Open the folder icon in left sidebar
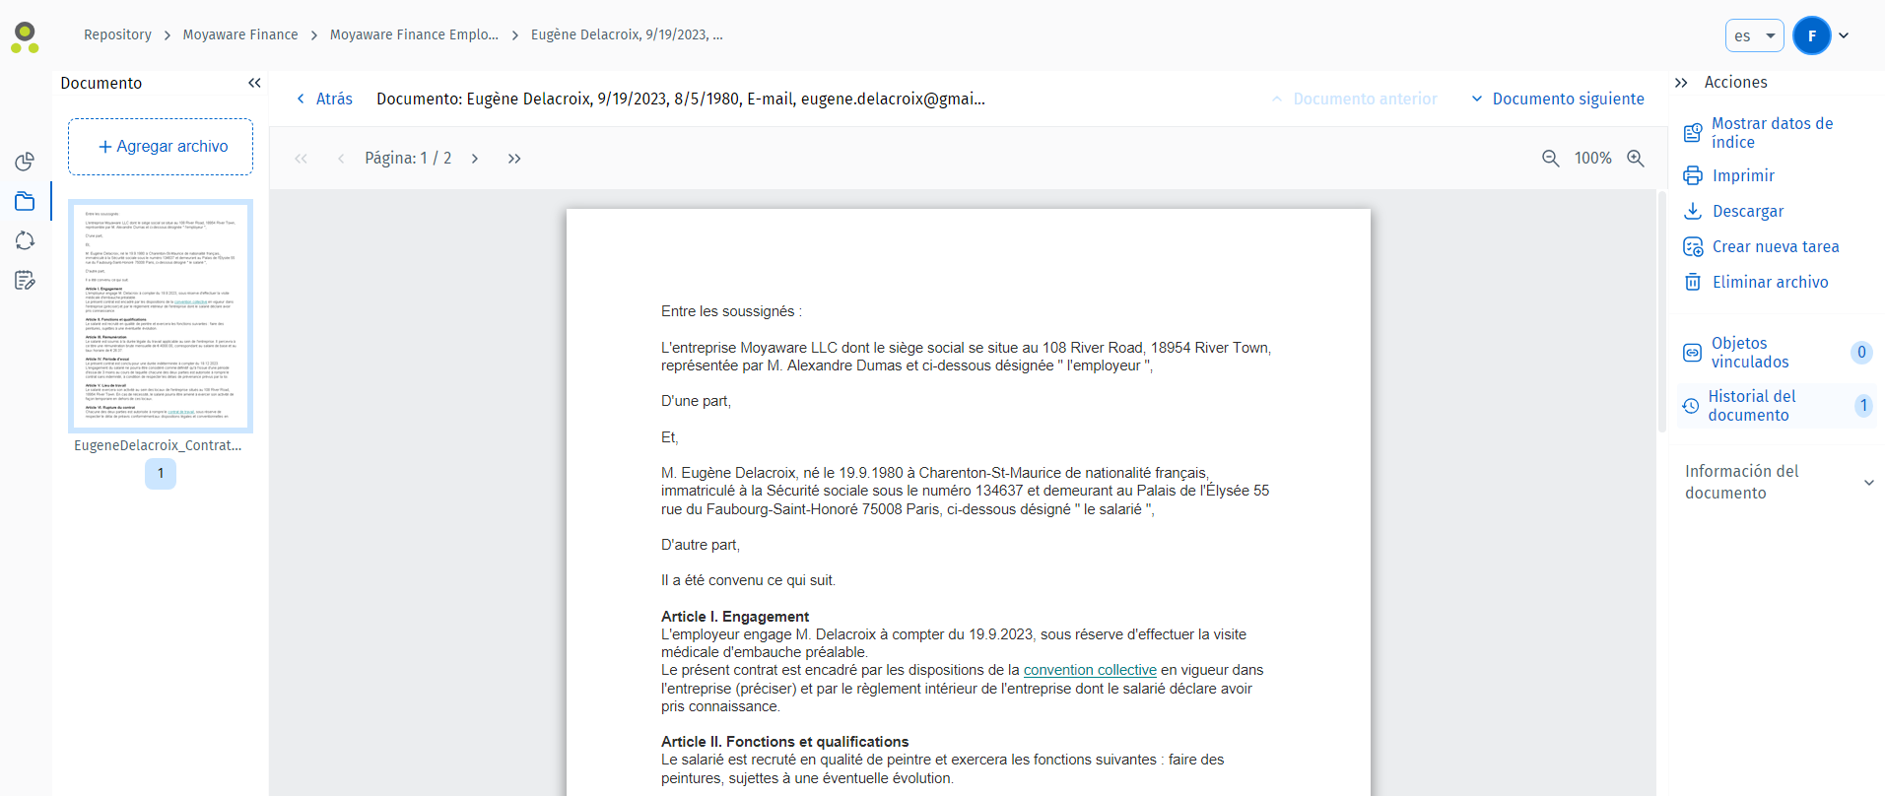 [25, 201]
